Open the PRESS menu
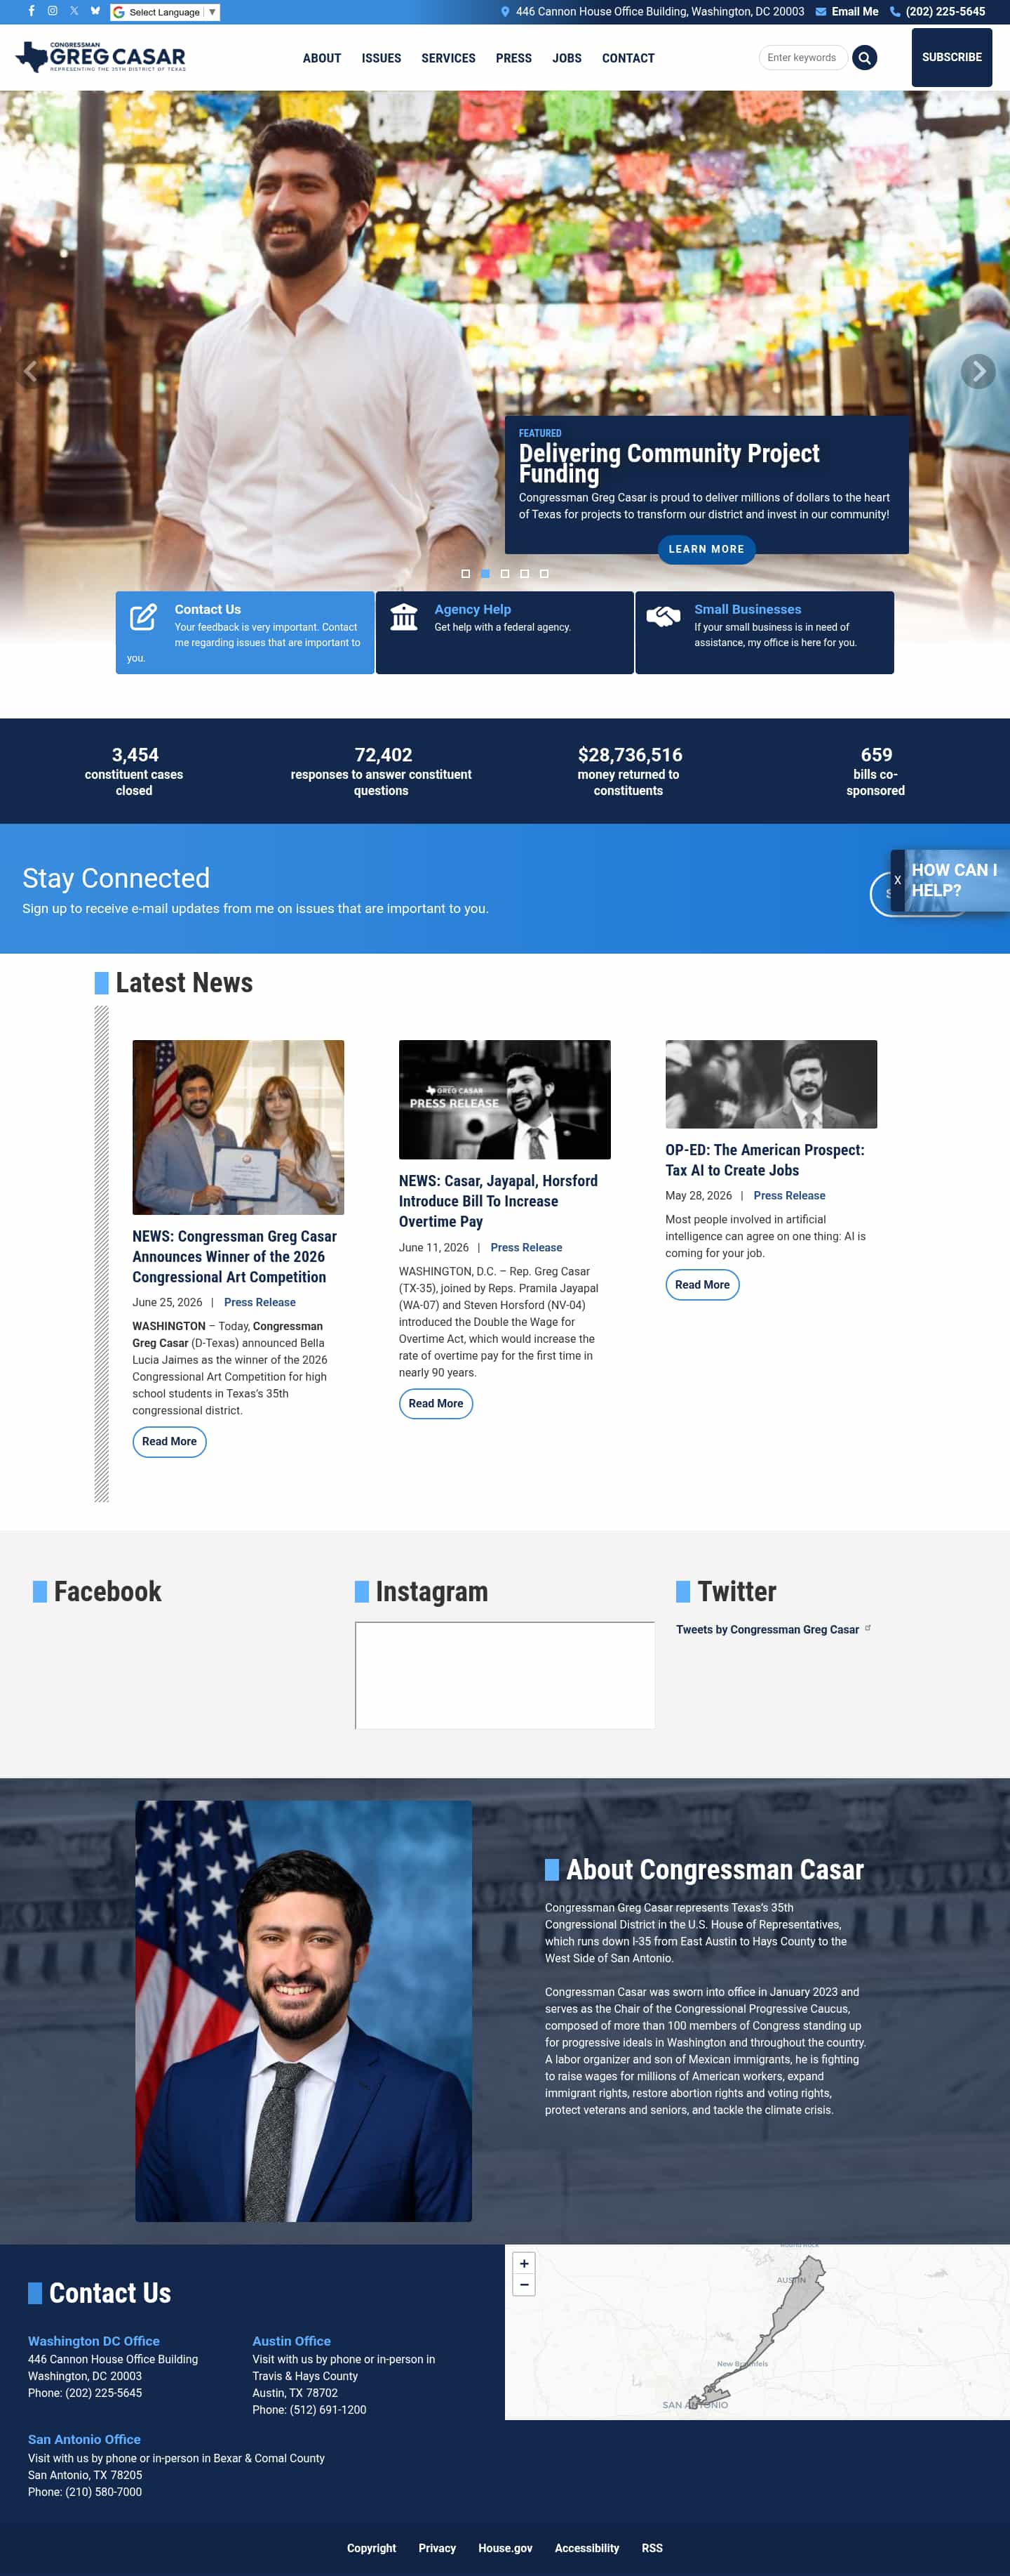 coord(513,58)
